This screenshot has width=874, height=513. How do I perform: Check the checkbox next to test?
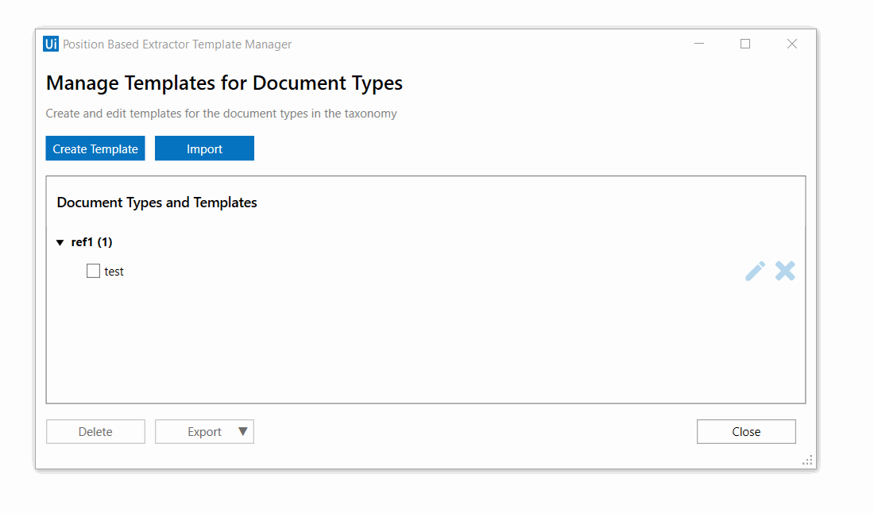pyautogui.click(x=93, y=271)
